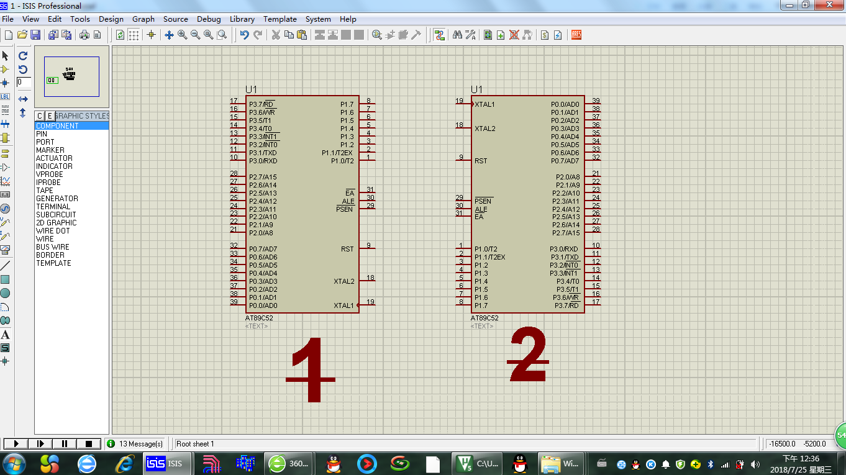This screenshot has height=475, width=846.
Task: Open virtual instruments mode
Action: click(x=5, y=250)
